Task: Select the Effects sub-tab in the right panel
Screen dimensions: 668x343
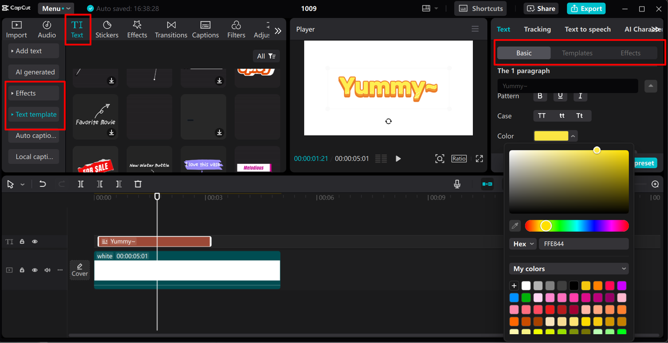Action: click(630, 53)
